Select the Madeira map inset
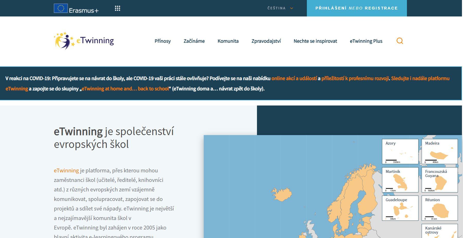This screenshot has width=463, height=238. pos(440,152)
